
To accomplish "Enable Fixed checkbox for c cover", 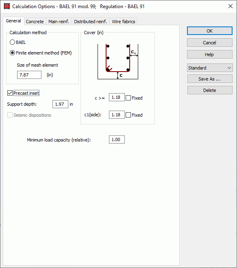I will [x=128, y=98].
